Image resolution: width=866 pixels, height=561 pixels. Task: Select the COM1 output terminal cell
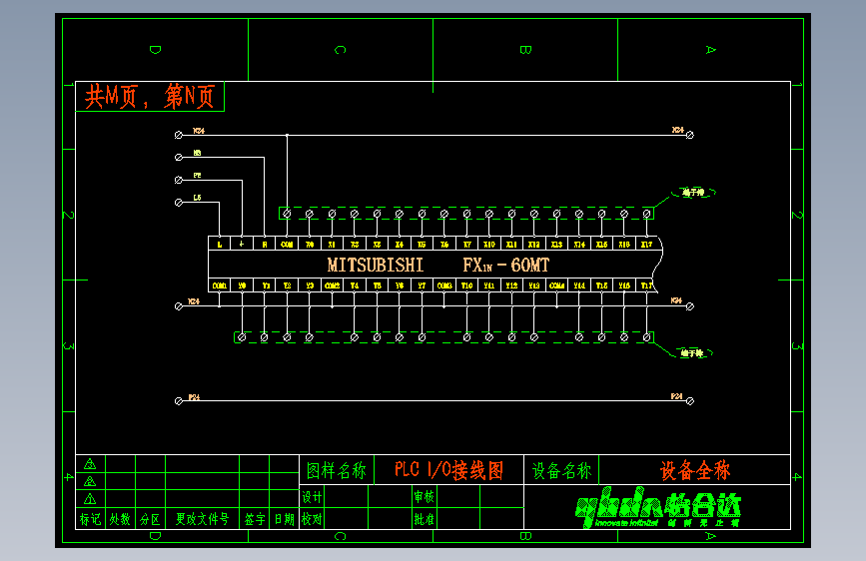pos(220,284)
